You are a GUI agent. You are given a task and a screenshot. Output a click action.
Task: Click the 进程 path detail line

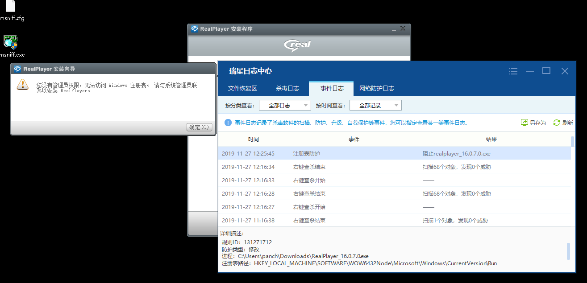pyautogui.click(x=295, y=256)
